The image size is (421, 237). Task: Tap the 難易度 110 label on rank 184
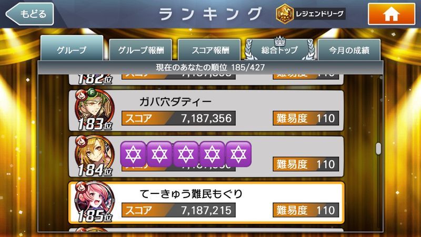pos(306,164)
